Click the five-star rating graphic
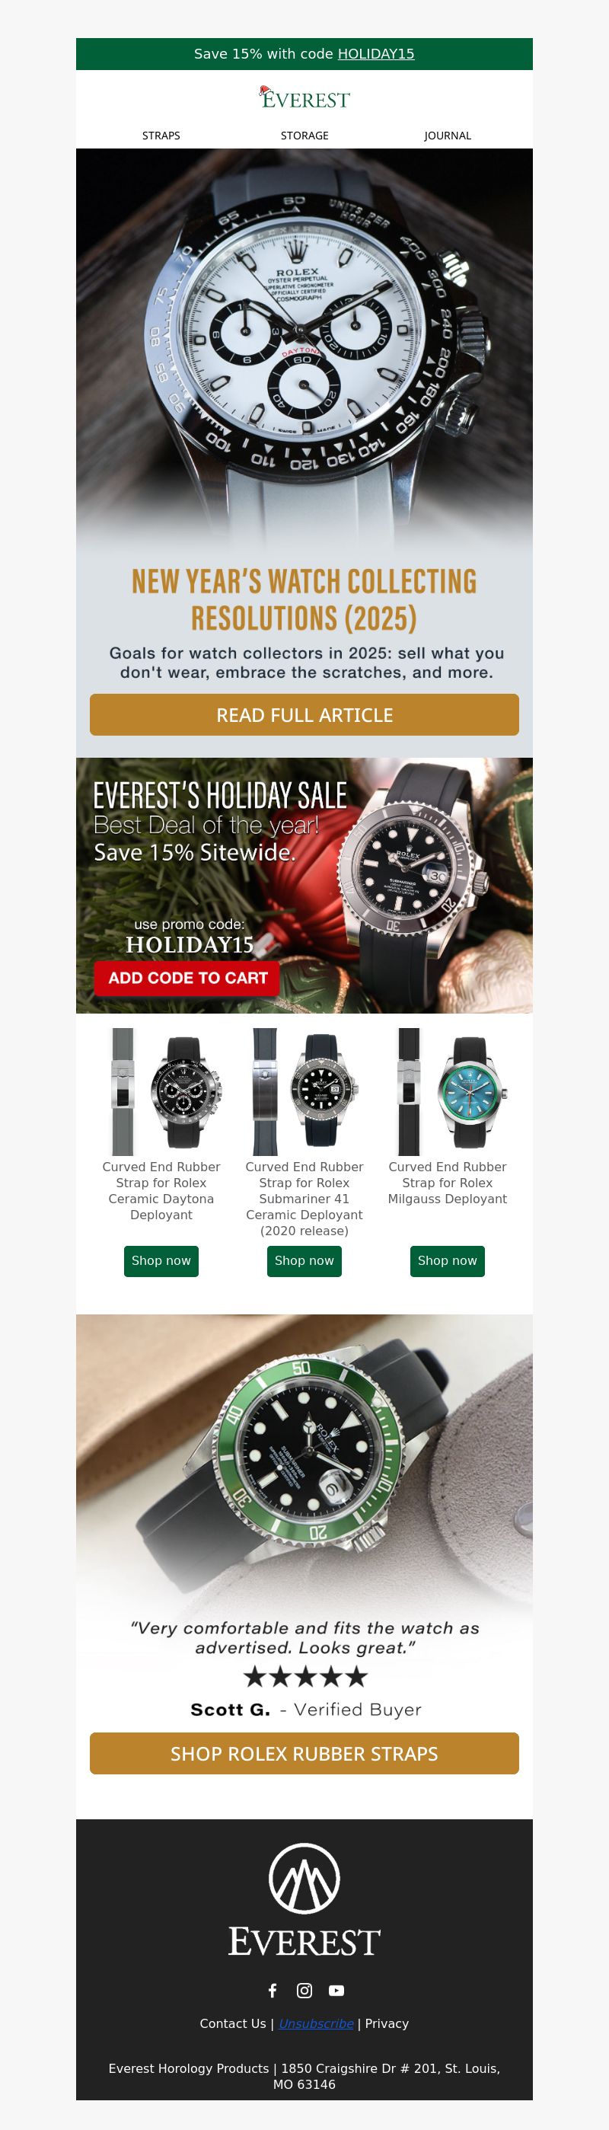Screen dimensions: 609x2130 coord(305,1676)
